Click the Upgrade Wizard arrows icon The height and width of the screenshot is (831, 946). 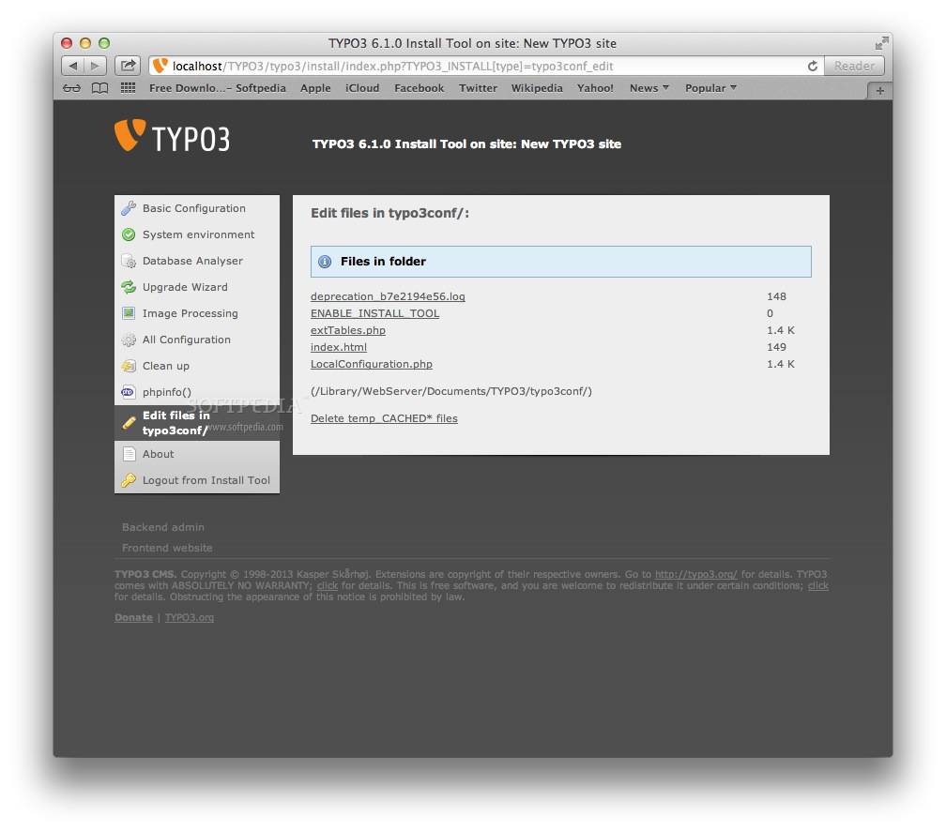[129, 287]
